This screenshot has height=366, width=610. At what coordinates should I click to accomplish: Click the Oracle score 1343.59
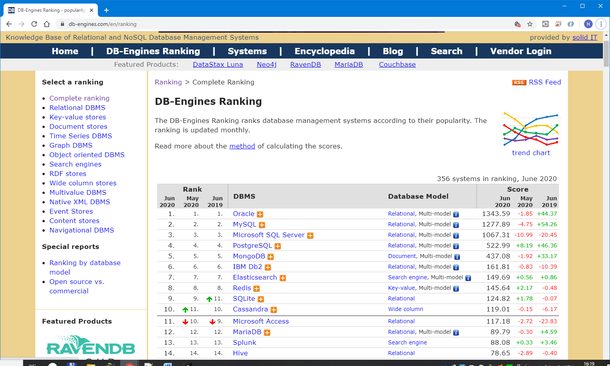tap(496, 214)
